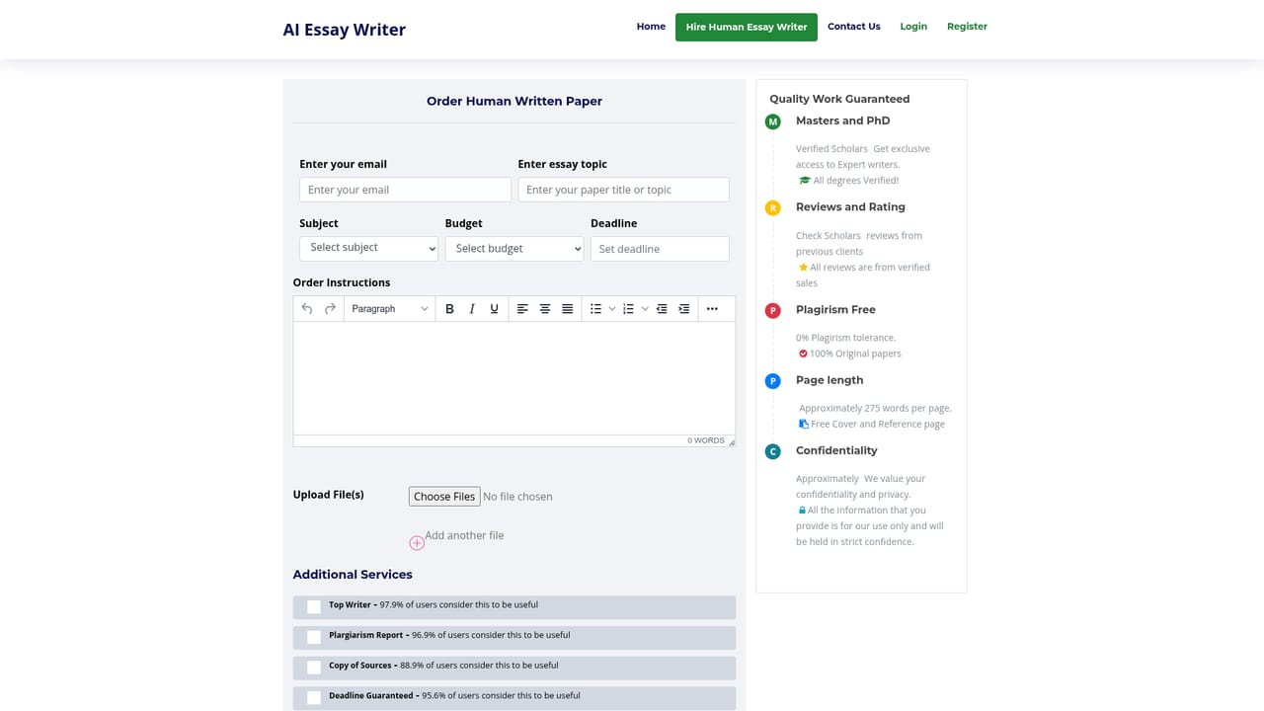Check the Plagiarism Report option
This screenshot has width=1264, height=711.
(x=314, y=637)
